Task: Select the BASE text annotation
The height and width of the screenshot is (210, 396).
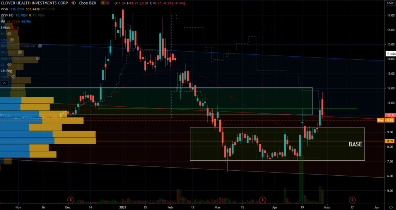Action: (355, 144)
